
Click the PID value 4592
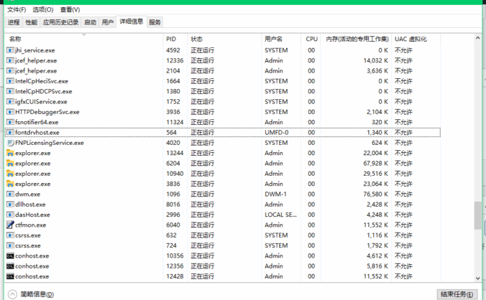173,50
